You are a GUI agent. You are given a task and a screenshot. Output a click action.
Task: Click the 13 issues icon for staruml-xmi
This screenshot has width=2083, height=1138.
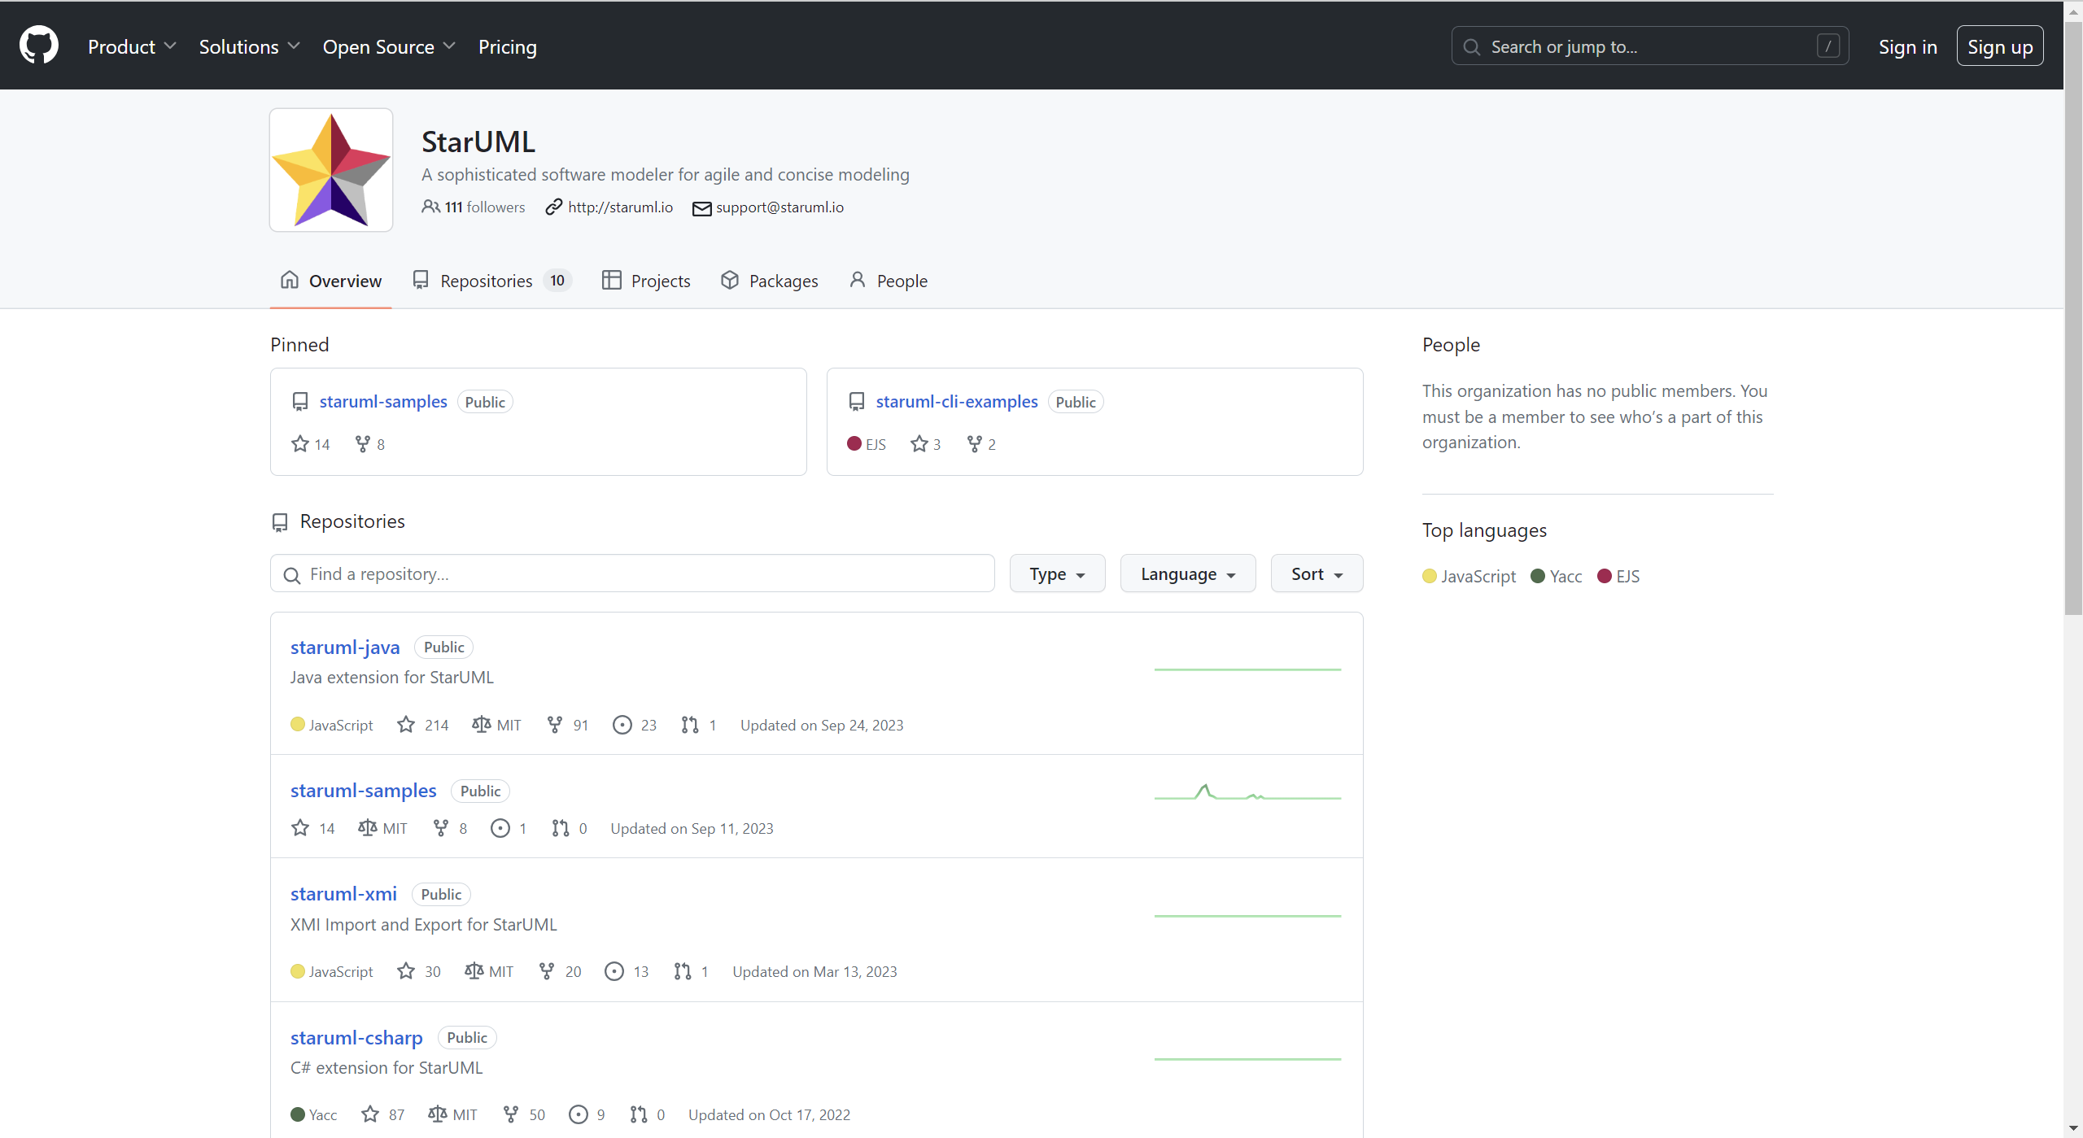click(x=614, y=971)
